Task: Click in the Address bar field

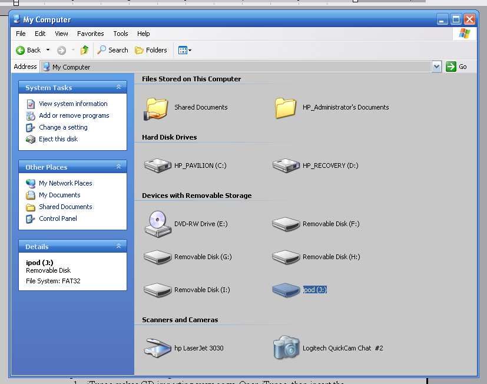Action: coord(236,67)
